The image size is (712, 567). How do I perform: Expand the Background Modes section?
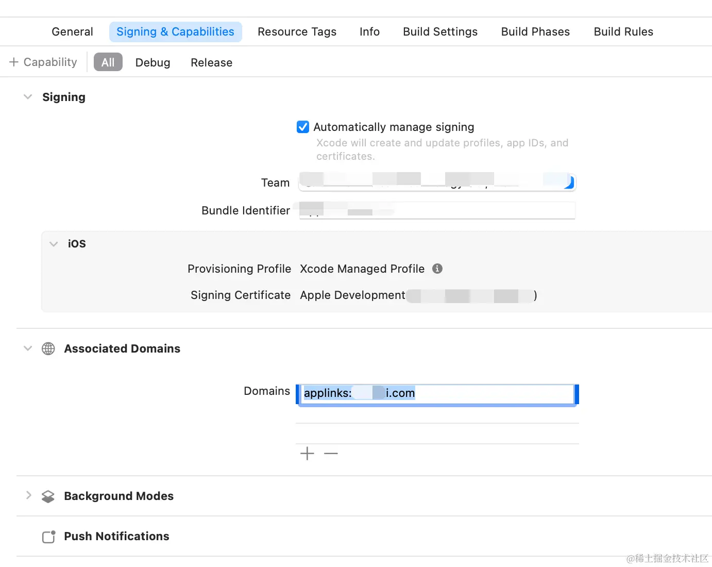pos(28,496)
